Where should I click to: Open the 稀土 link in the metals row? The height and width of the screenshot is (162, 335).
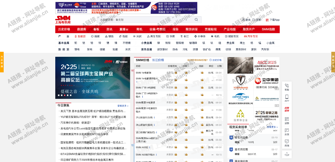click(242, 43)
